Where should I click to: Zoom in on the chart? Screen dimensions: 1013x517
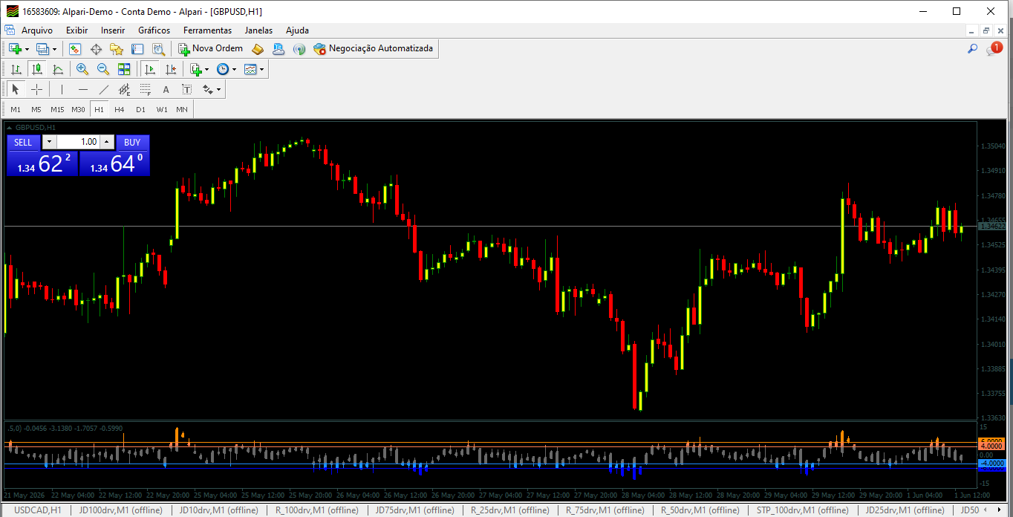pyautogui.click(x=82, y=69)
